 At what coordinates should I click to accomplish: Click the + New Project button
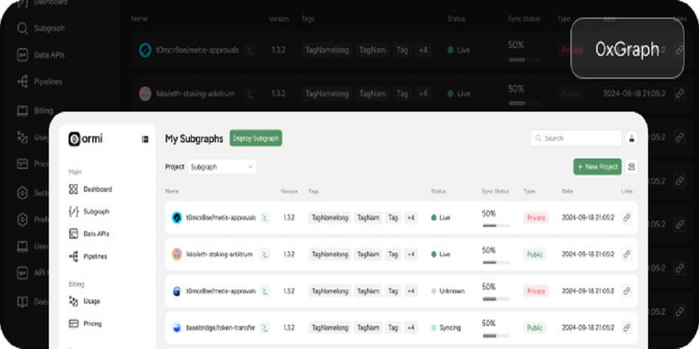[598, 167]
